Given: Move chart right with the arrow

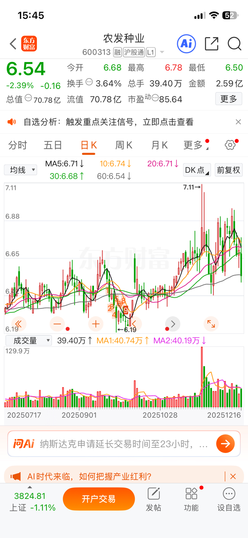Looking at the screenshot, I should (173, 324).
